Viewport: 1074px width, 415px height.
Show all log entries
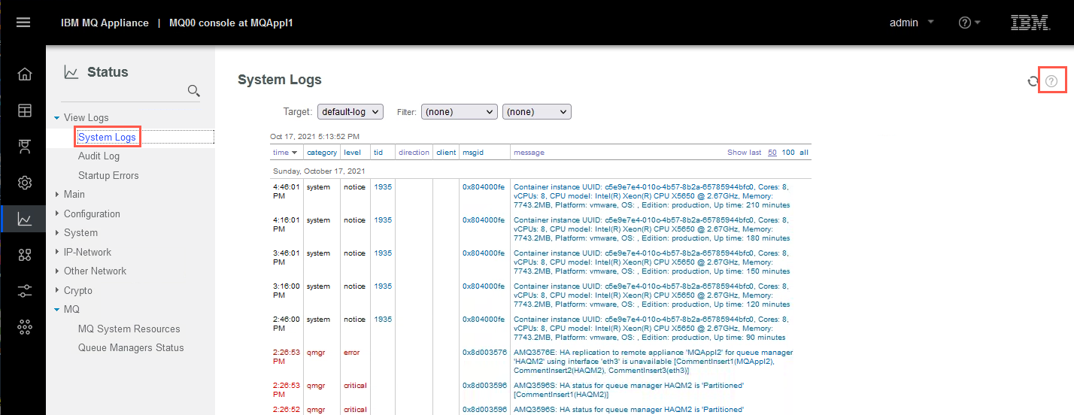point(804,153)
